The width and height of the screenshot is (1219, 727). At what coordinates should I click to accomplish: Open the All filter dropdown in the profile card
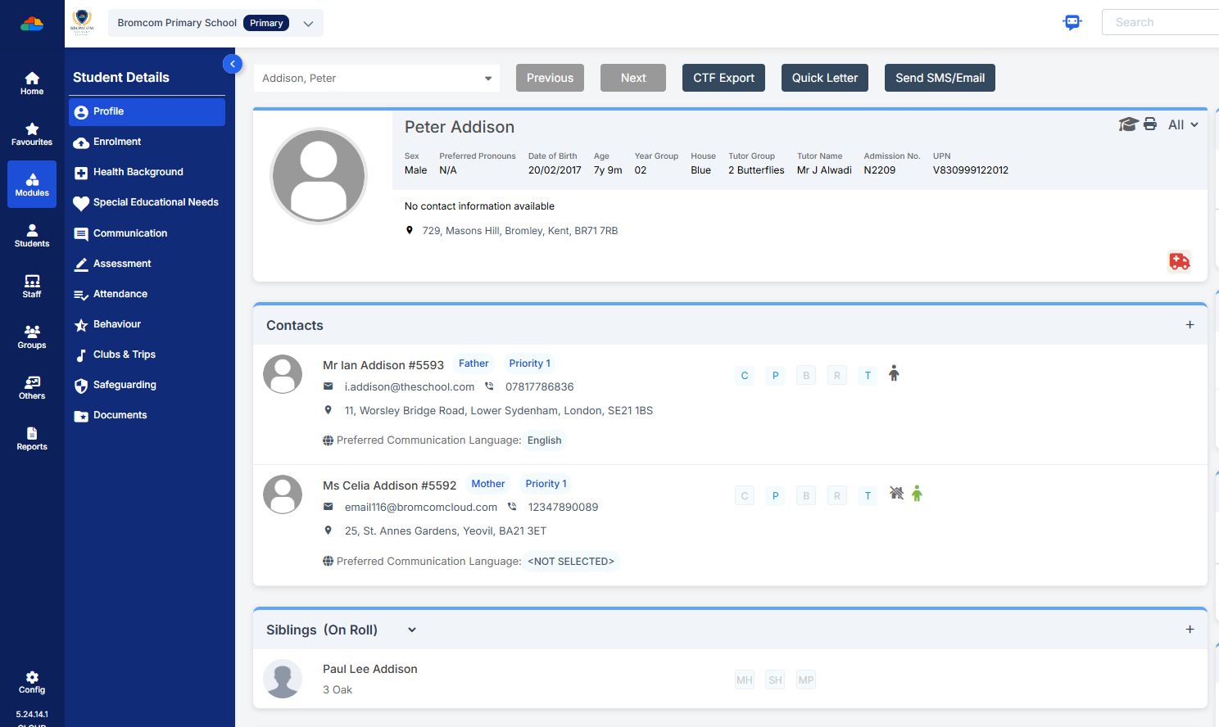[1182, 124]
